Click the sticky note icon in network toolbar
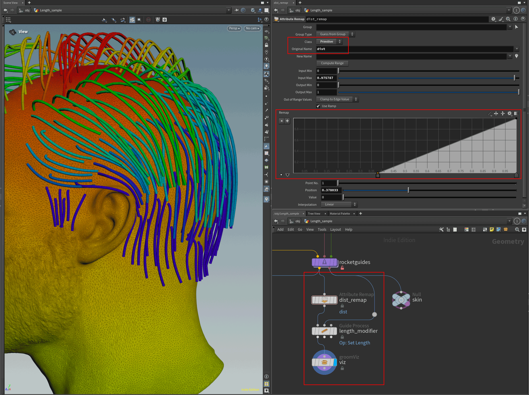529x395 pixels. (492, 229)
